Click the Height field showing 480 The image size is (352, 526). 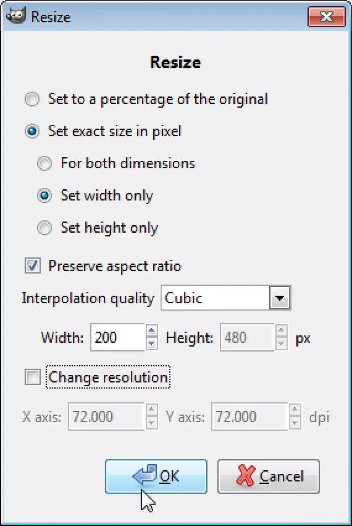pyautogui.click(x=247, y=338)
